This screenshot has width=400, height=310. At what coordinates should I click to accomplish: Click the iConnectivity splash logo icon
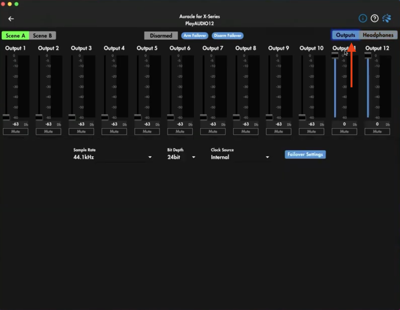[x=387, y=18]
